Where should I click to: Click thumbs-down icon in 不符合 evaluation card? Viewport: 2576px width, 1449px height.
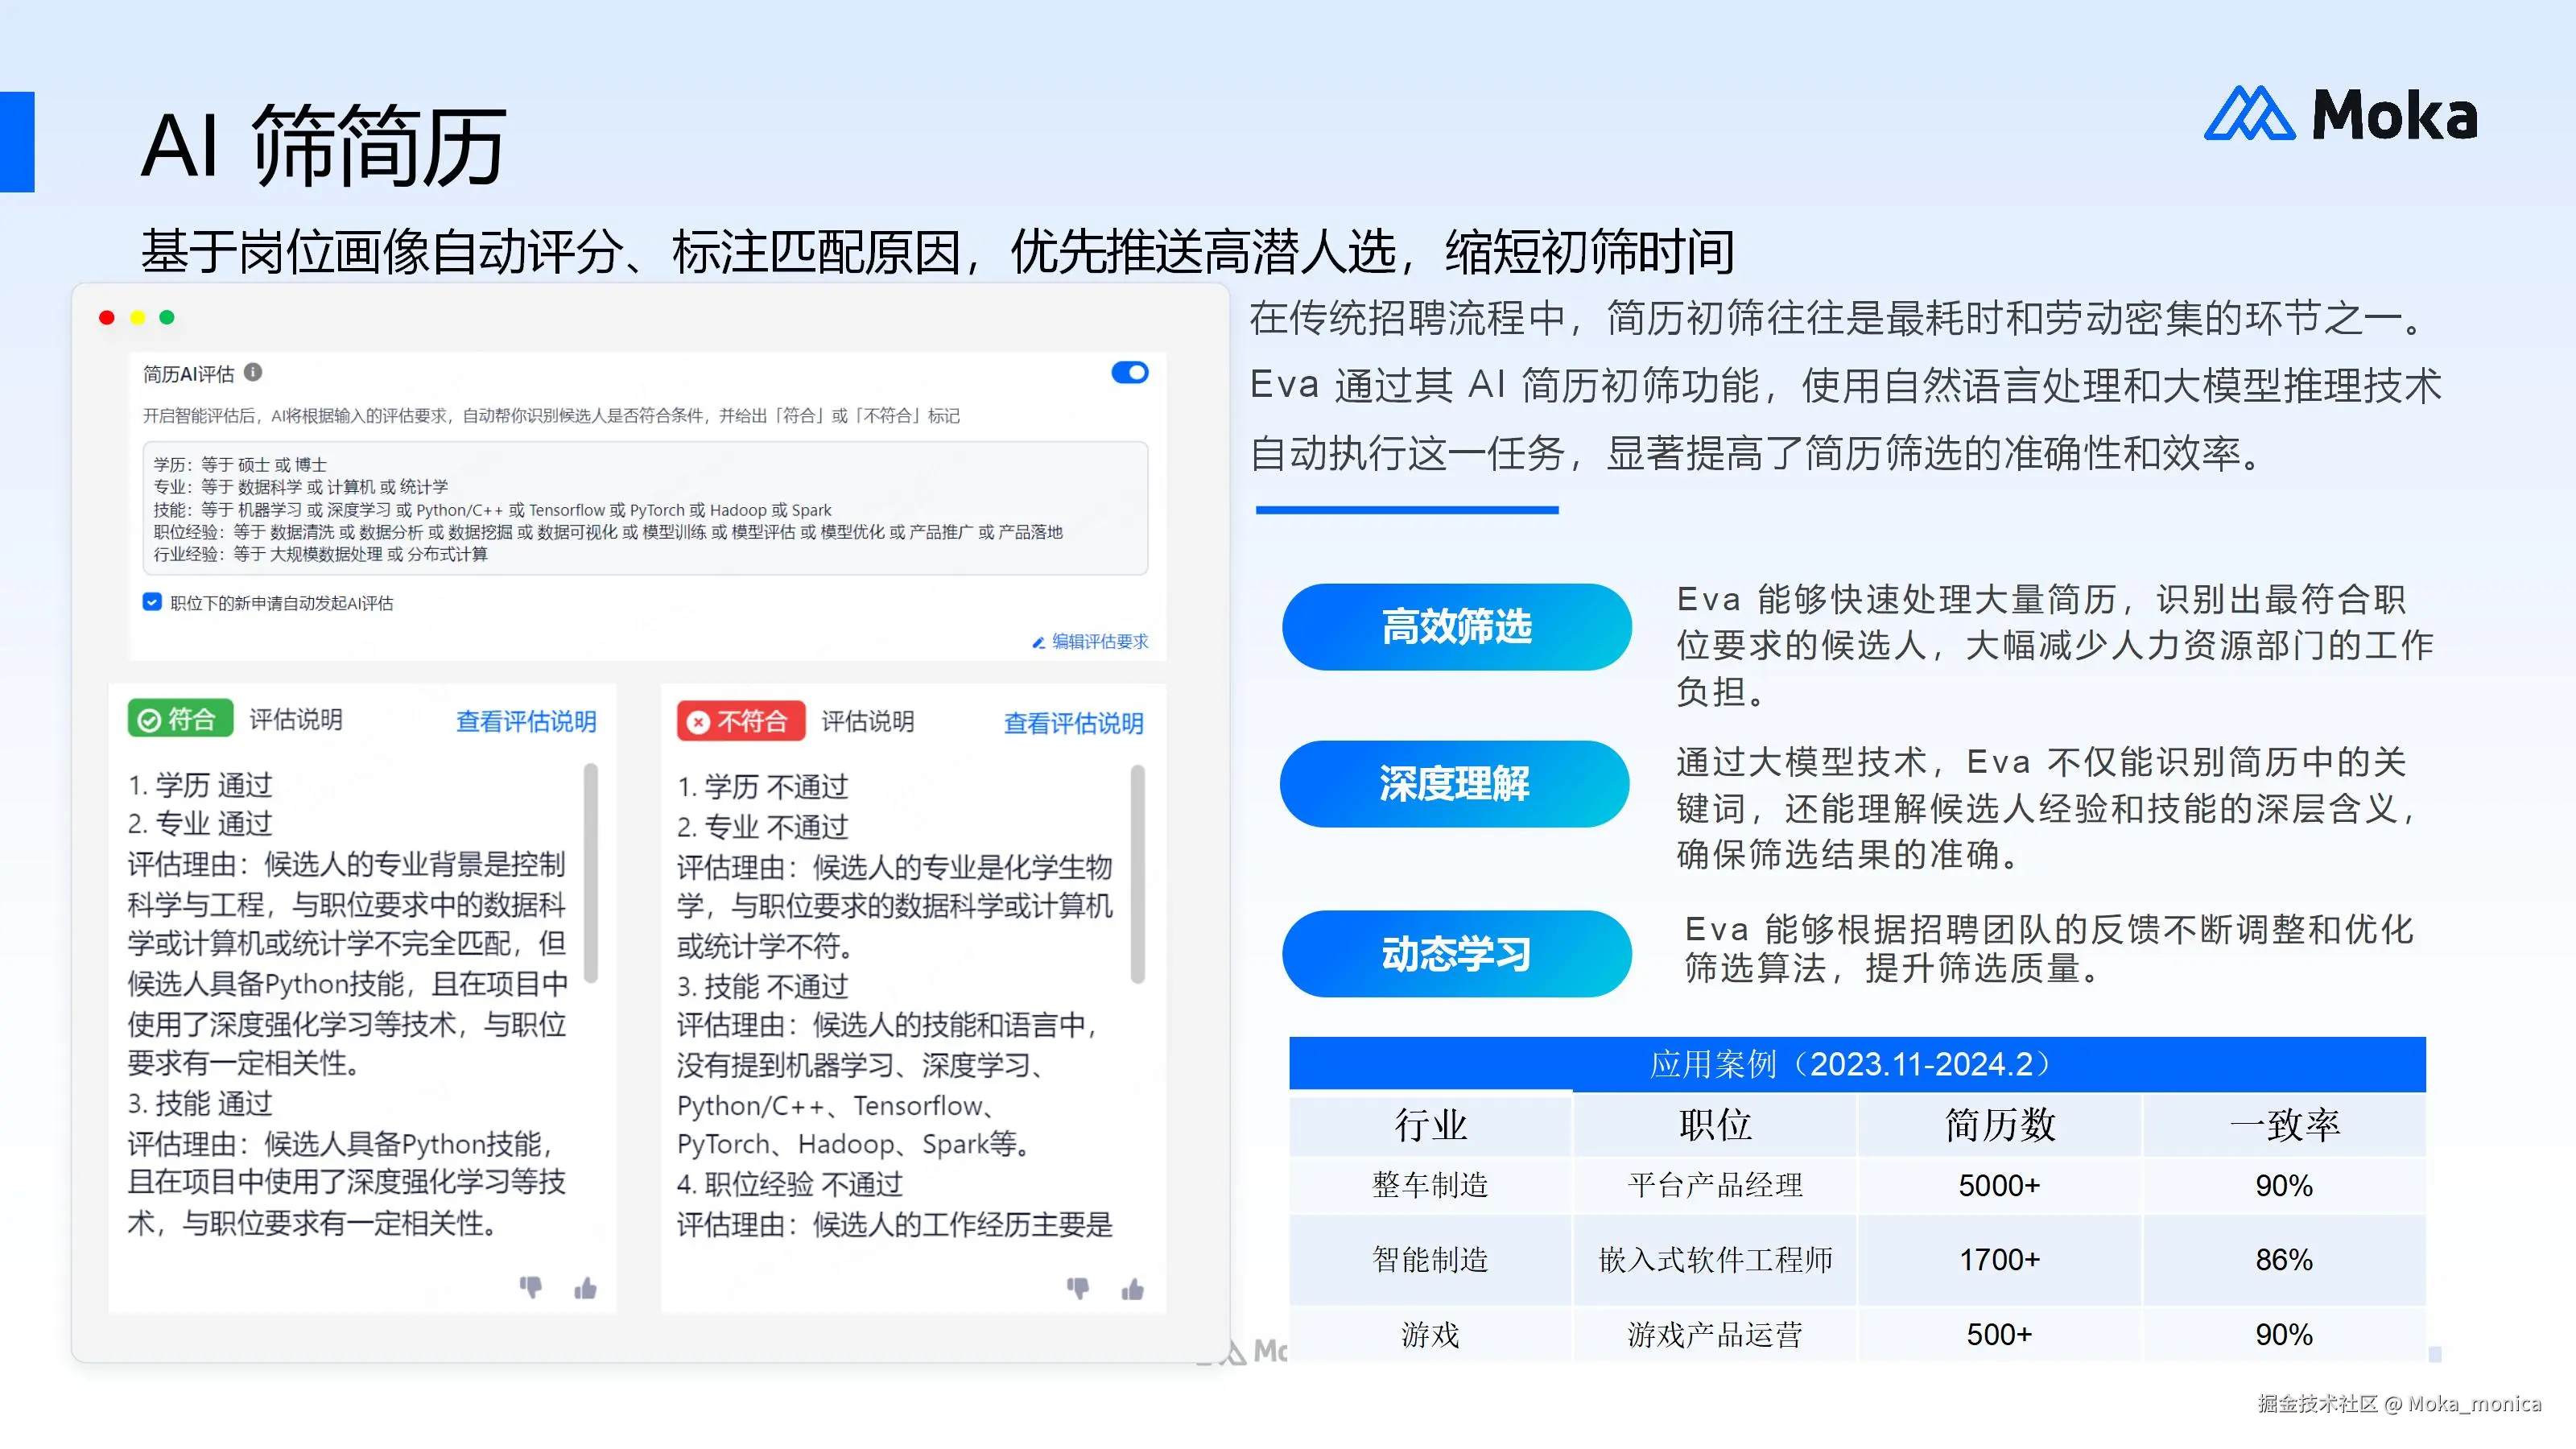click(1077, 1288)
